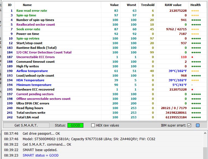
Task: Click yellow health dots for Airflow temperature
Action: point(195,71)
